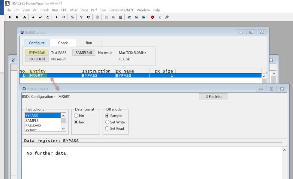Image resolution: width=293 pixels, height=179 pixels.
Task: Click the background window's scroll-up arrow
Action: coord(273,74)
